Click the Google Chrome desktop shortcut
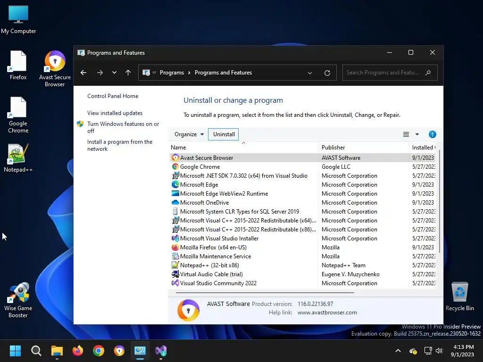Screen dimensions: 483x362 pyautogui.click(x=18, y=115)
